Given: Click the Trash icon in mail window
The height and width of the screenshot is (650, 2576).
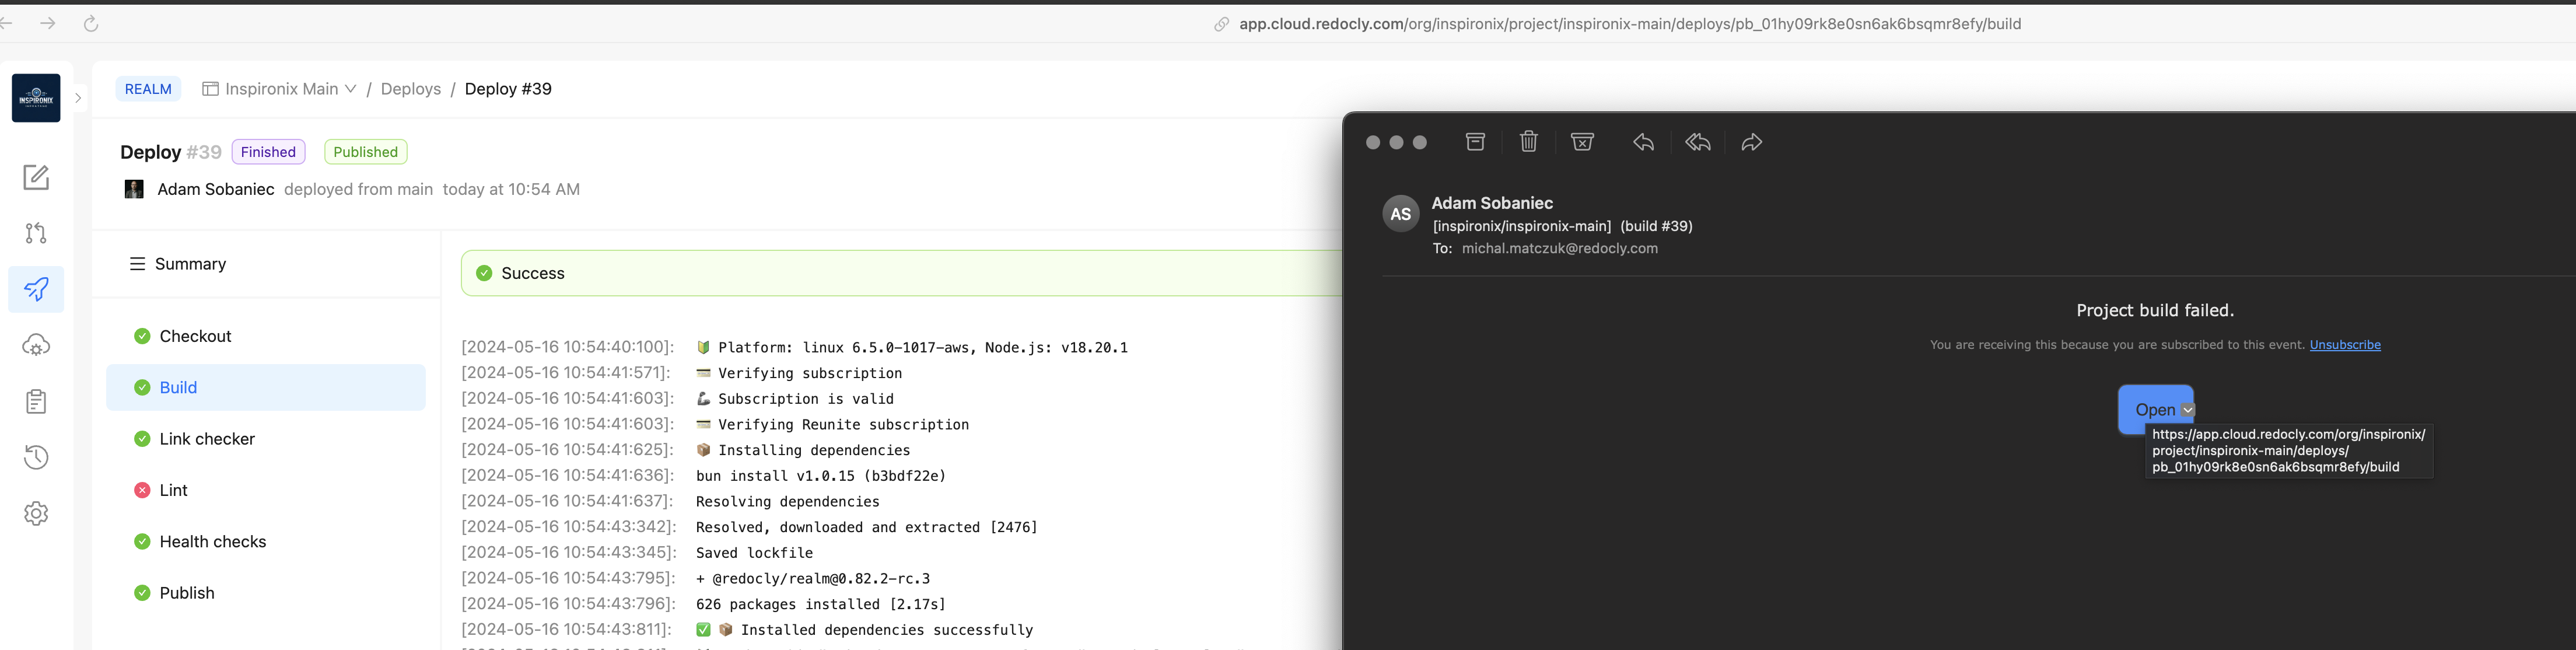Looking at the screenshot, I should coord(1528,142).
